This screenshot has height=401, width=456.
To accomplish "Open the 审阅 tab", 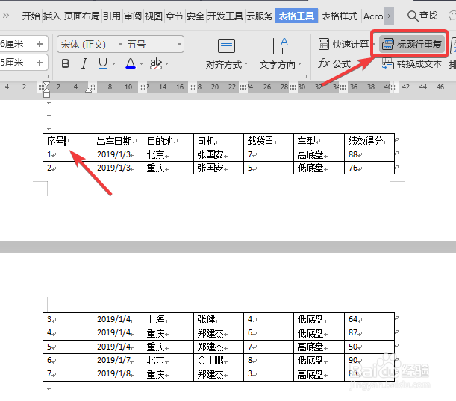I will [x=133, y=16].
